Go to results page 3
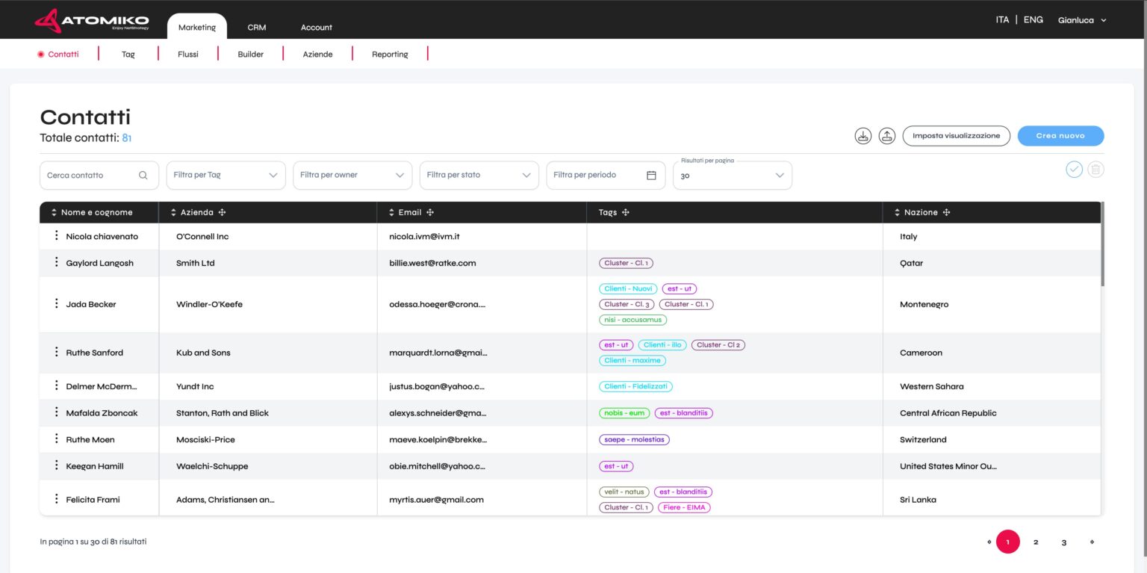 1063,542
